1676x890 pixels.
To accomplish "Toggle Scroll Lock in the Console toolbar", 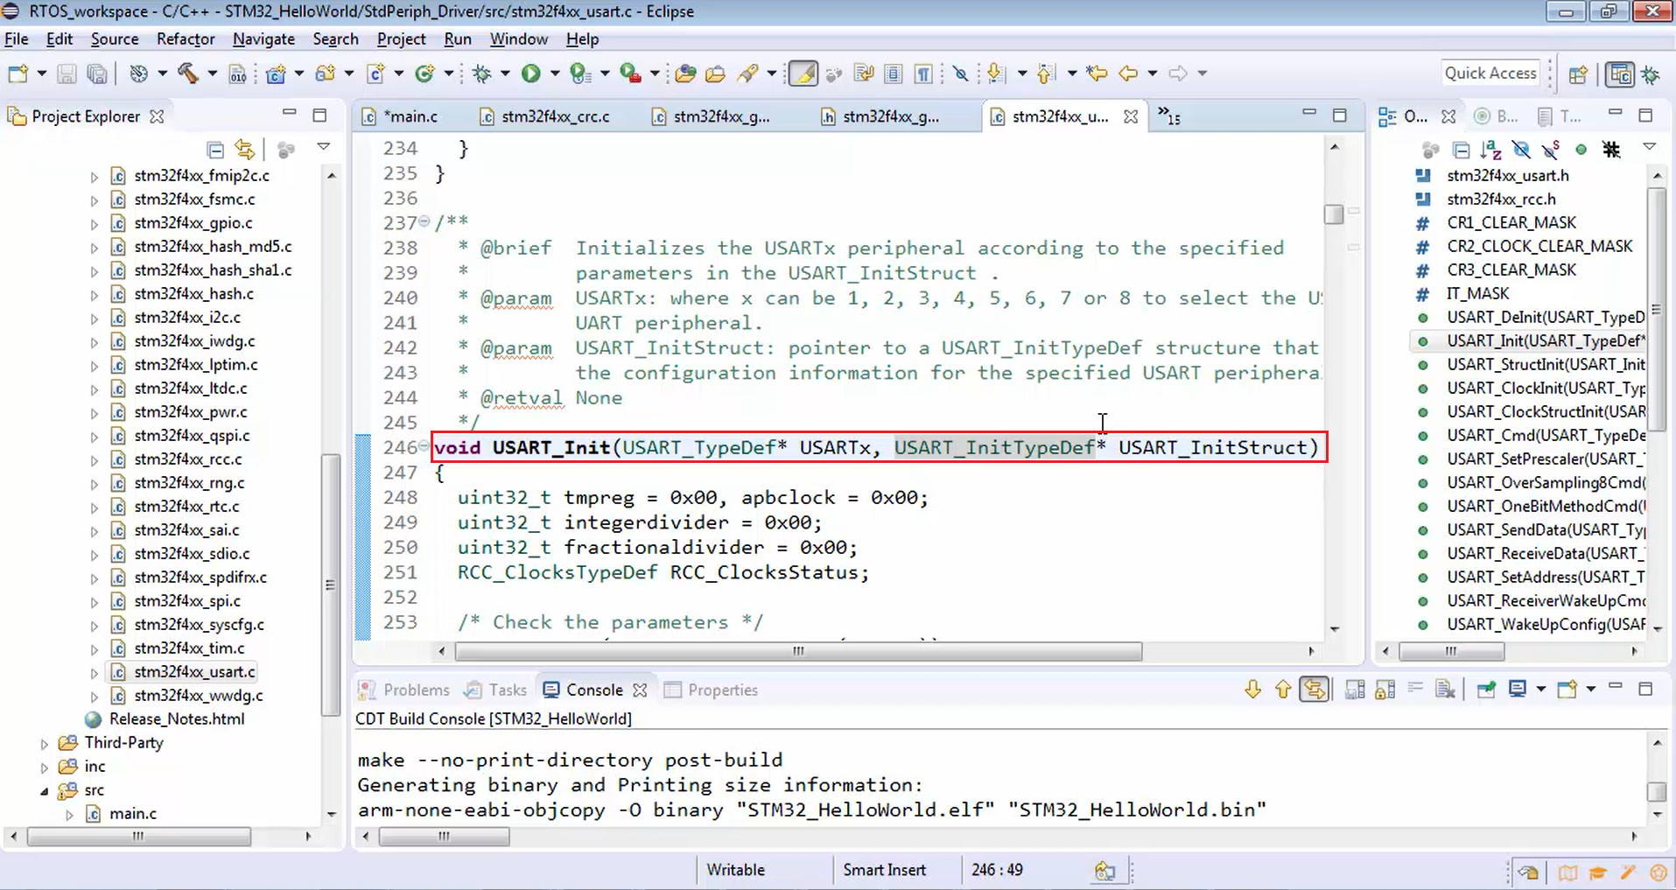I will coord(1385,689).
